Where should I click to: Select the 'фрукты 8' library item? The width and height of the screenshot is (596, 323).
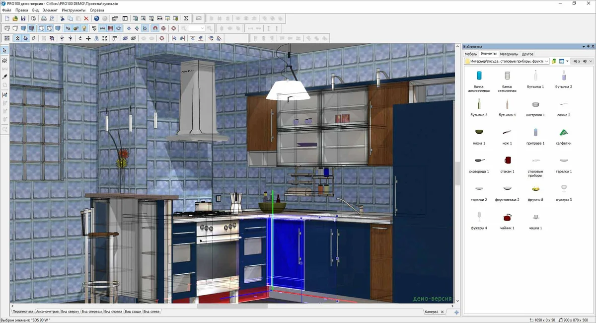[x=535, y=193]
